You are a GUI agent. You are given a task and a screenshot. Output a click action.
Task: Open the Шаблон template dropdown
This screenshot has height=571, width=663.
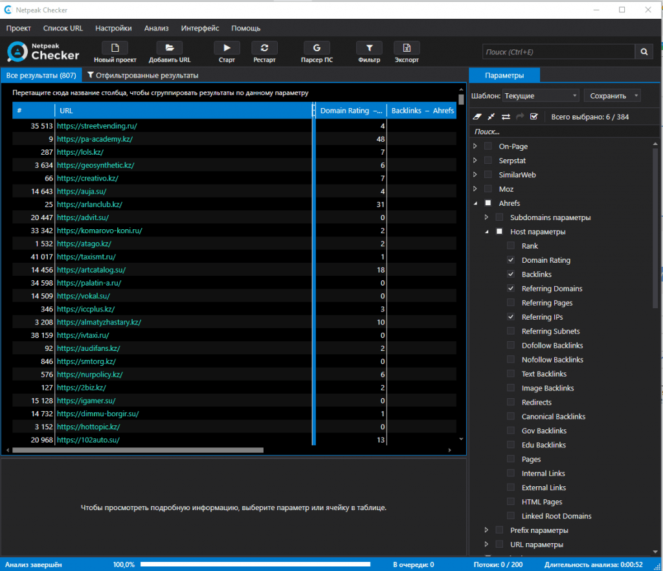[541, 96]
